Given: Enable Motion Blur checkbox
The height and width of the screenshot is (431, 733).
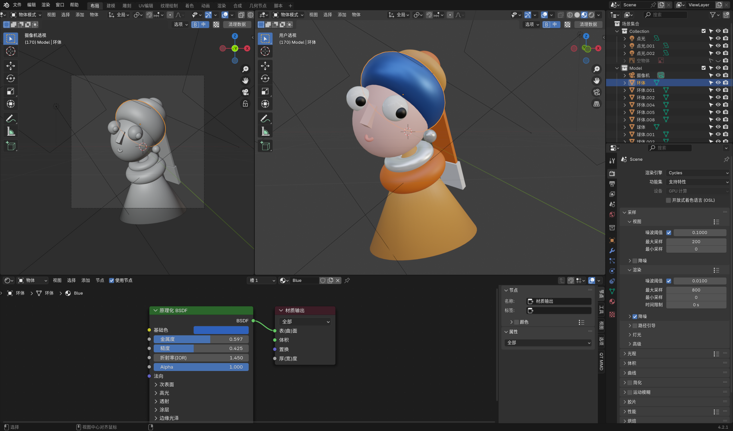Looking at the screenshot, I should pos(629,392).
